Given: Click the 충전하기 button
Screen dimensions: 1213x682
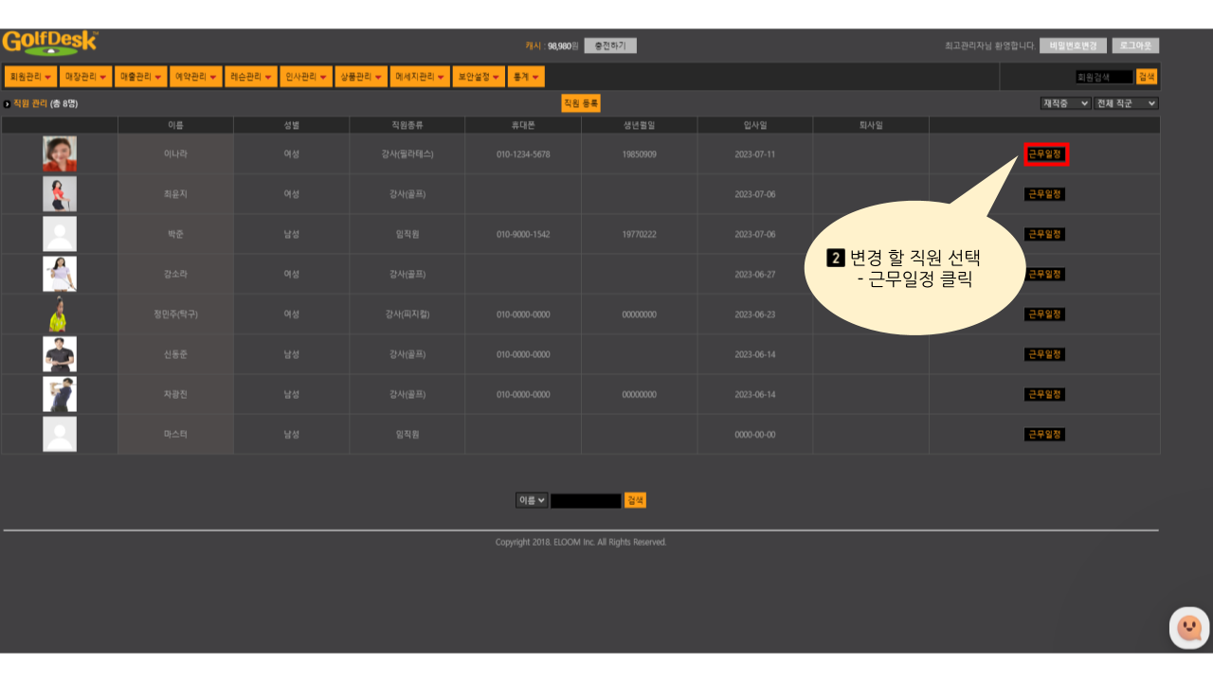Looking at the screenshot, I should tap(610, 45).
